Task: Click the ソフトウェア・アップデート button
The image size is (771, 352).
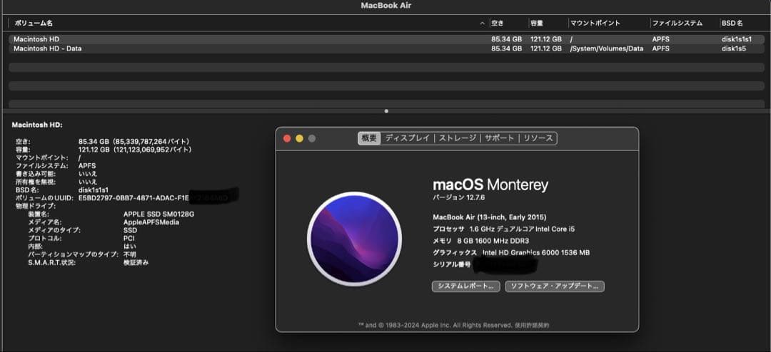Action: click(555, 286)
